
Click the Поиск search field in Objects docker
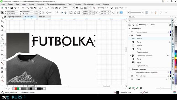(150, 21)
